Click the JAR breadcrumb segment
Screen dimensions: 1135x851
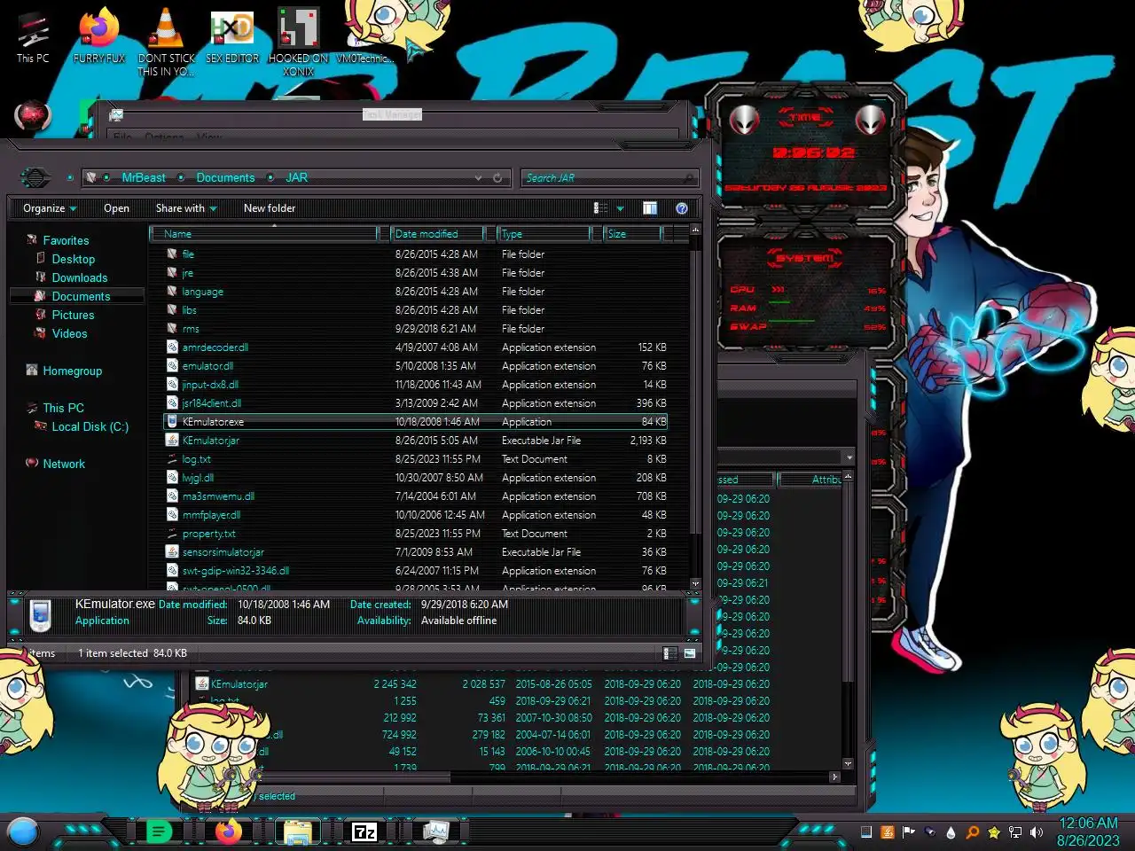point(296,178)
